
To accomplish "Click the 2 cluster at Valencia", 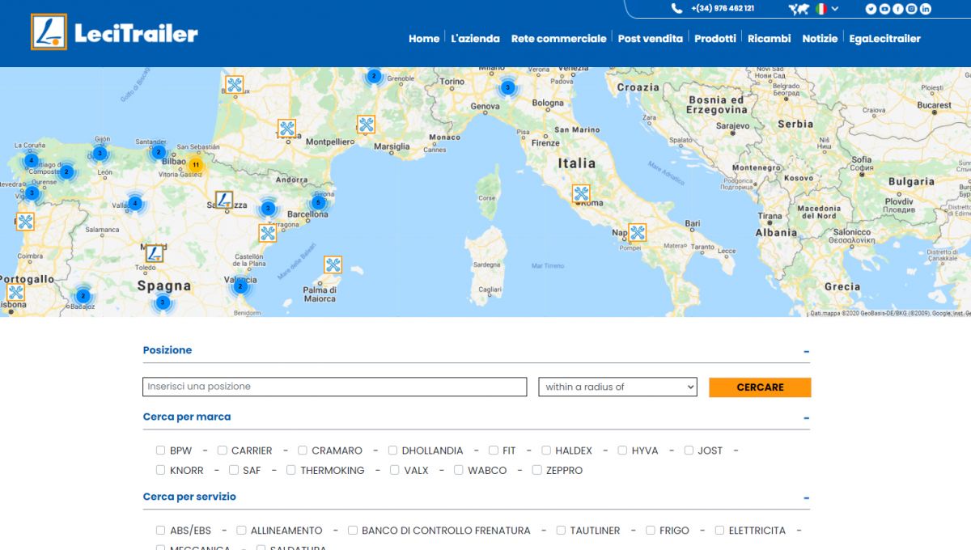I will [x=240, y=286].
